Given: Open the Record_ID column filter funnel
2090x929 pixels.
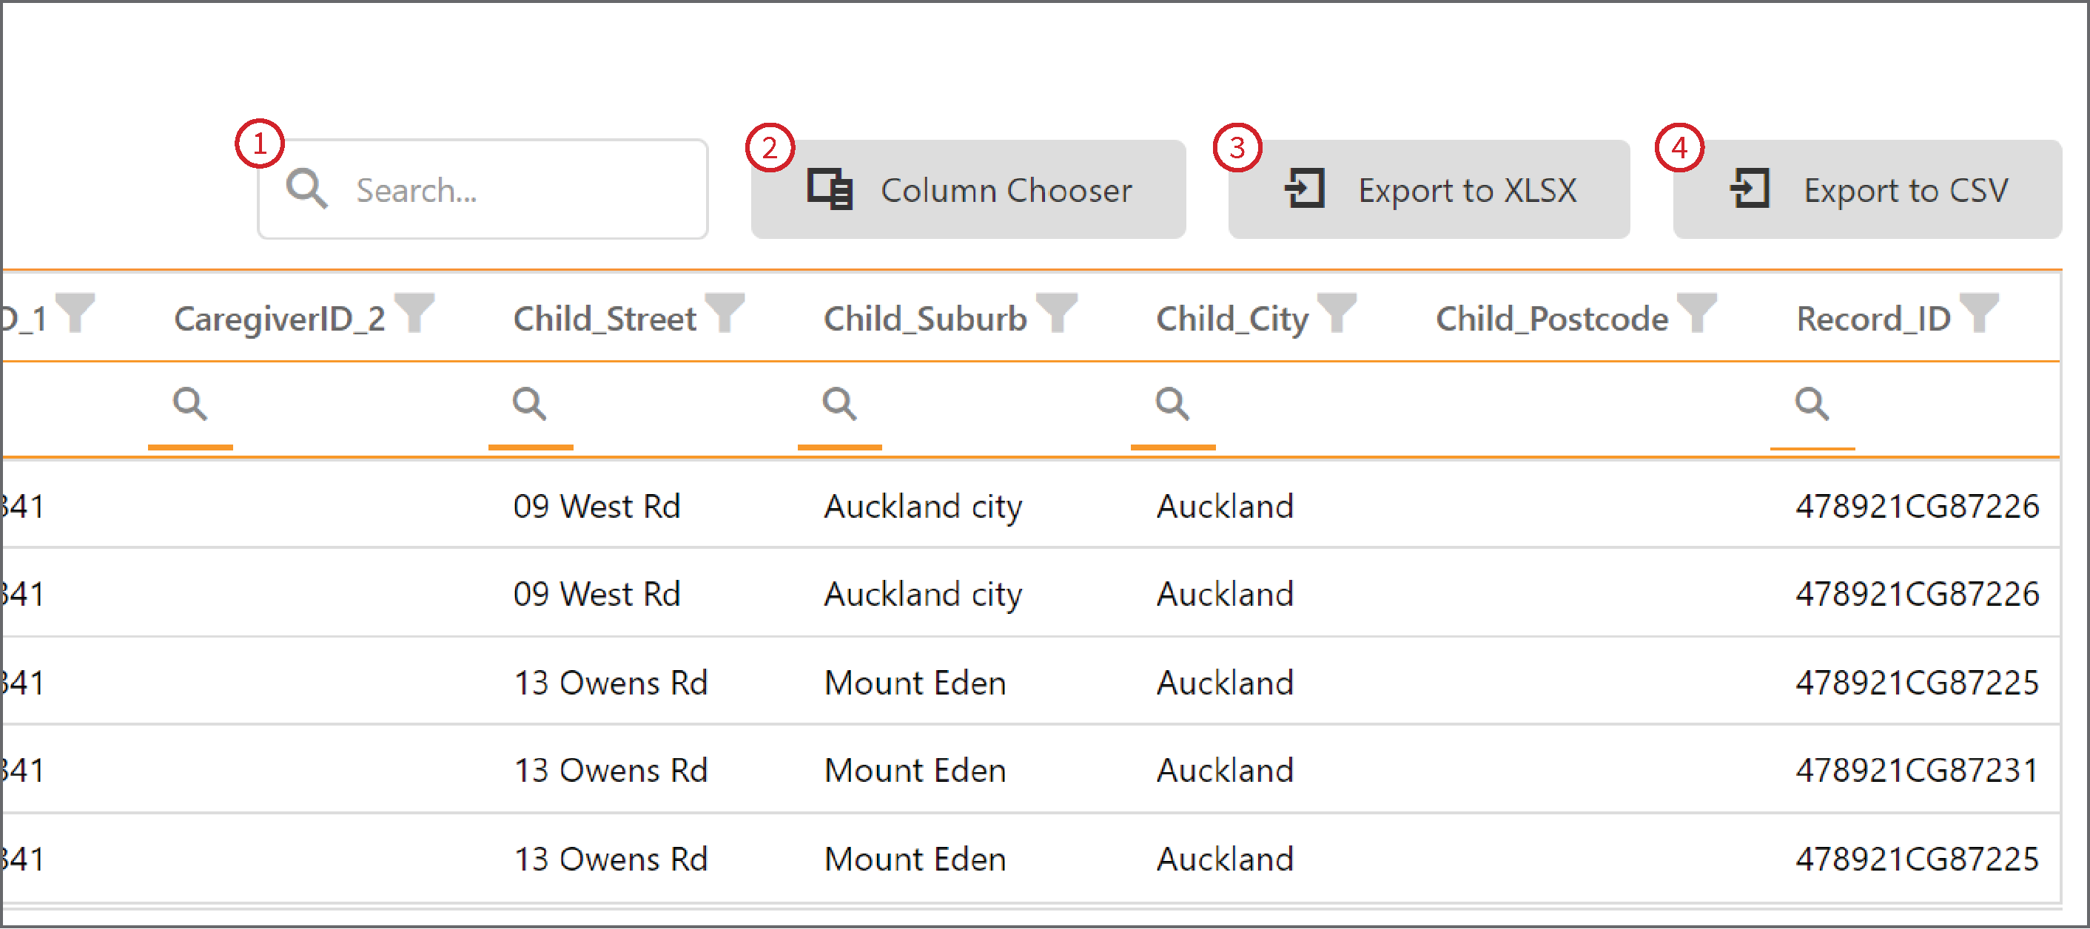Looking at the screenshot, I should point(1980,312).
